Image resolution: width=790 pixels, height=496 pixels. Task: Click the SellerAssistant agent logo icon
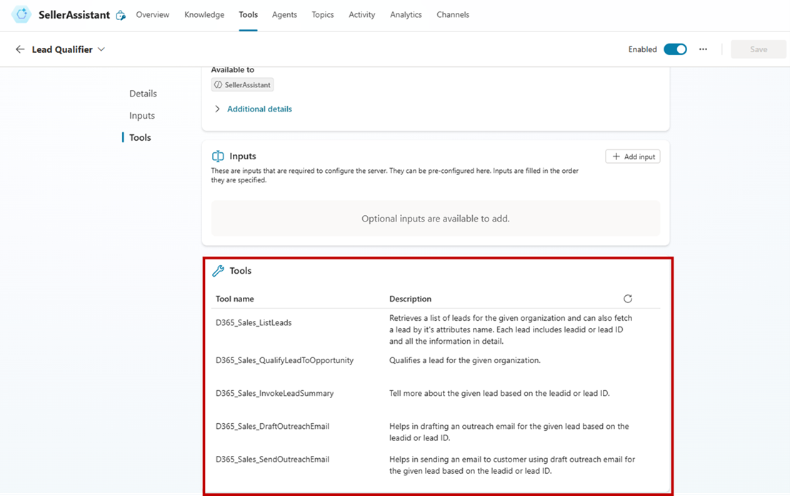tap(21, 14)
